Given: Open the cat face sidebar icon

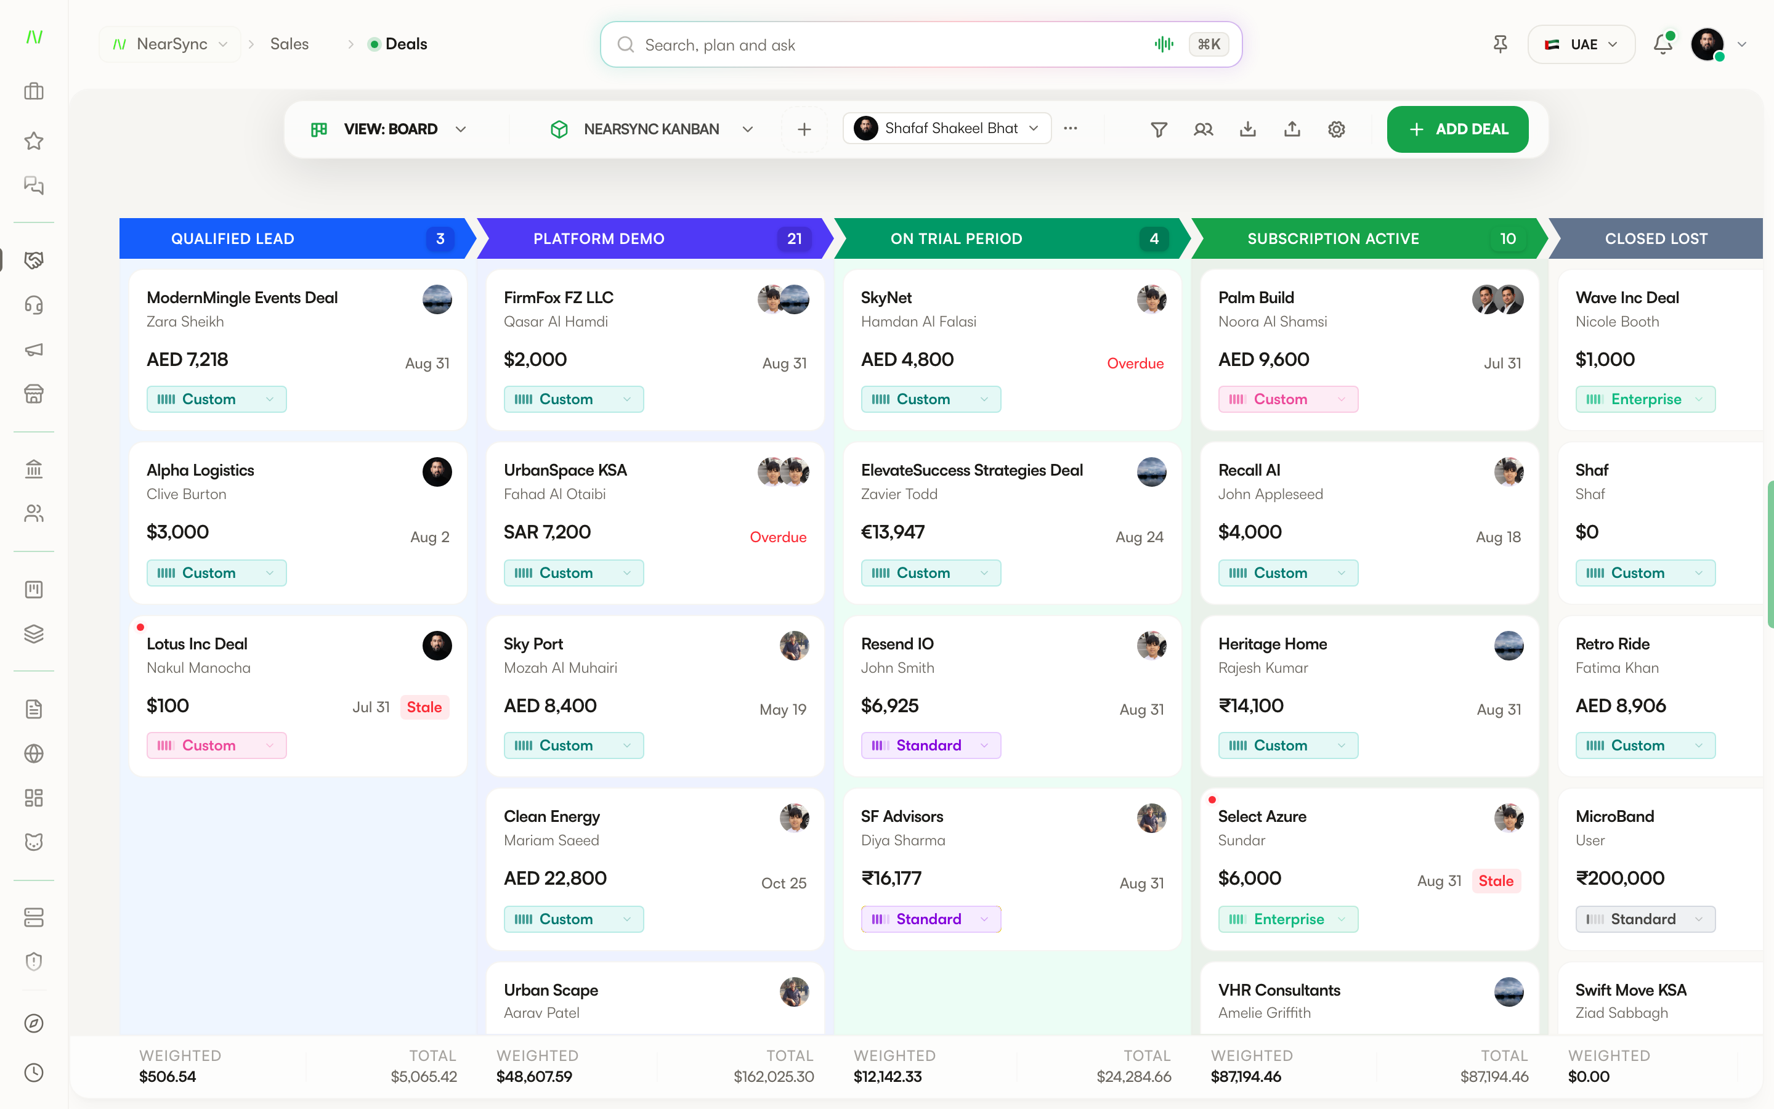Looking at the screenshot, I should point(34,842).
